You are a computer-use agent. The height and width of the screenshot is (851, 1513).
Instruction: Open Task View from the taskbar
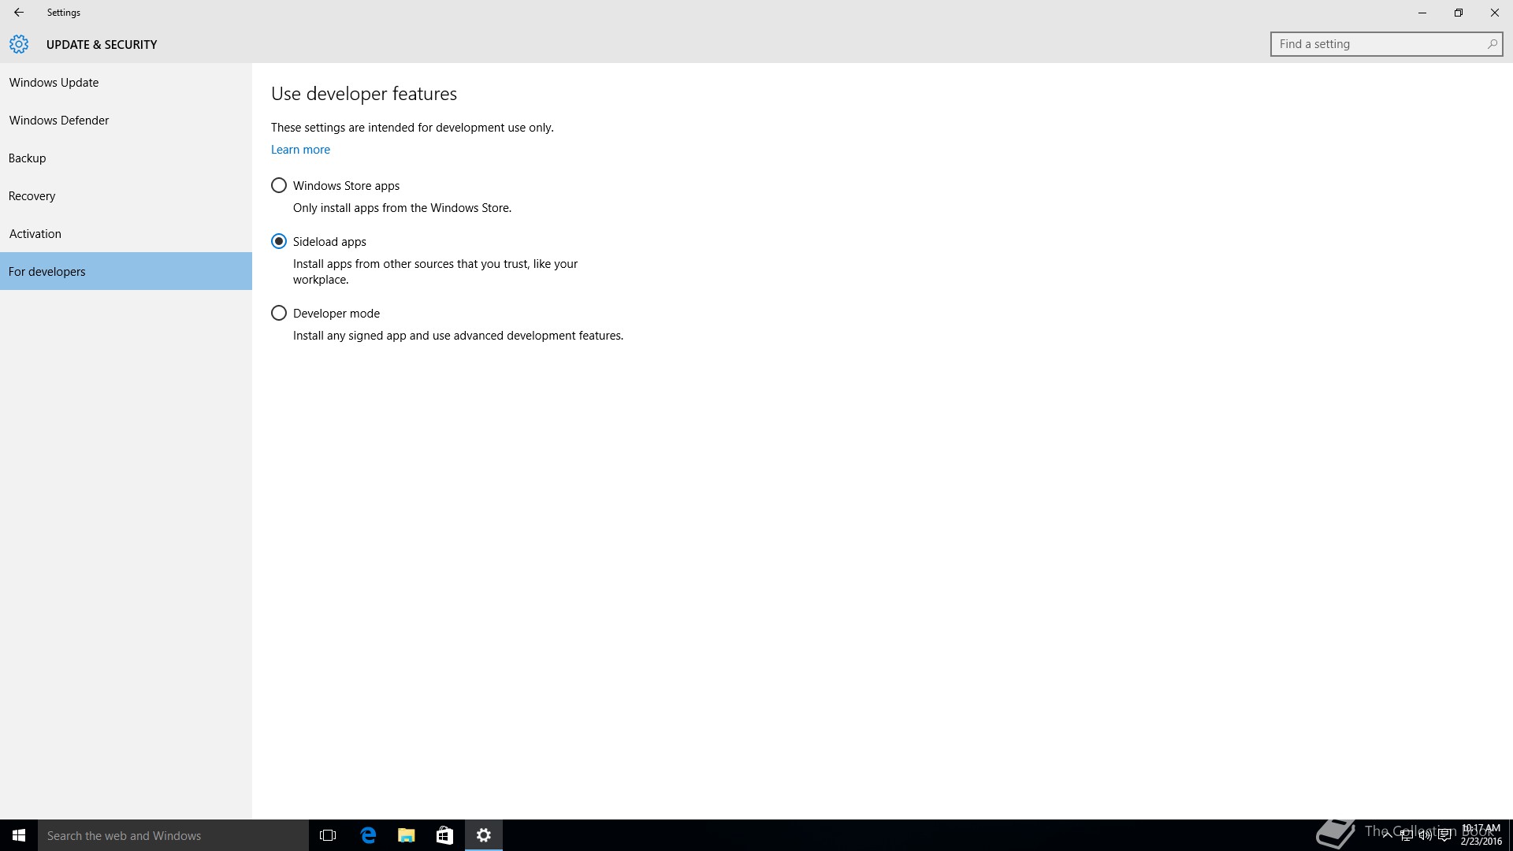point(328,835)
